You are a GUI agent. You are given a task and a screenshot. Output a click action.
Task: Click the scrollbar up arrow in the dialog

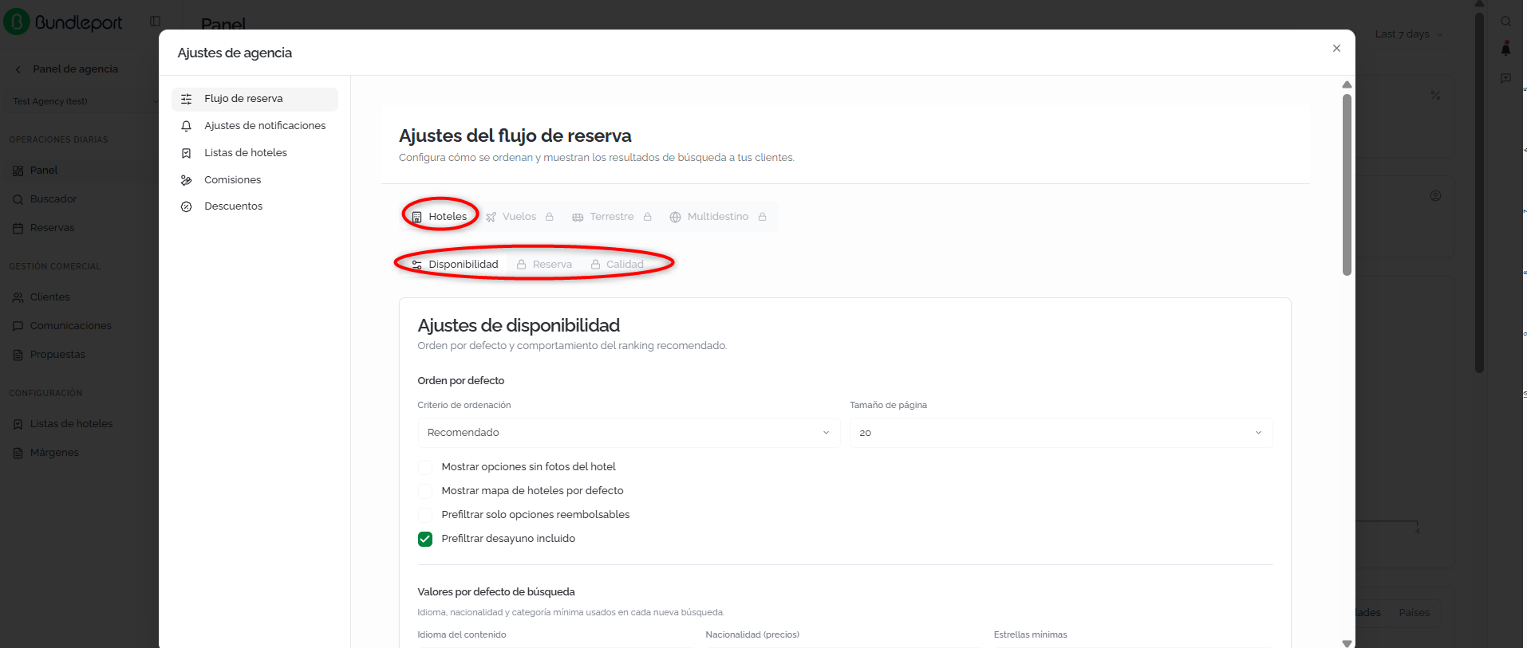[1347, 84]
